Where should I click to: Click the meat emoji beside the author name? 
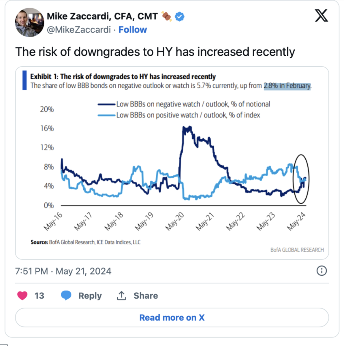click(166, 16)
